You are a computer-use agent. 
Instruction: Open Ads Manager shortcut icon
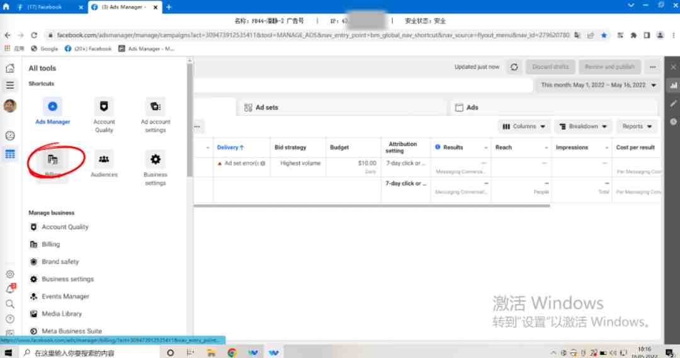(52, 107)
